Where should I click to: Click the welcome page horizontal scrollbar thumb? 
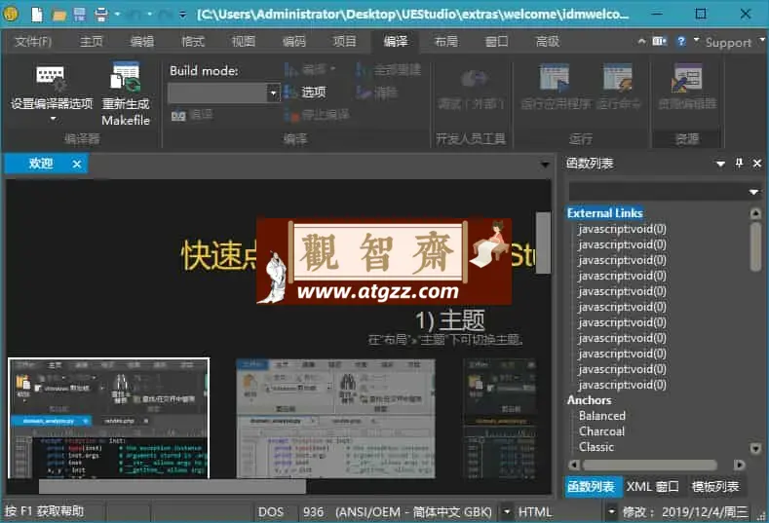[173, 486]
